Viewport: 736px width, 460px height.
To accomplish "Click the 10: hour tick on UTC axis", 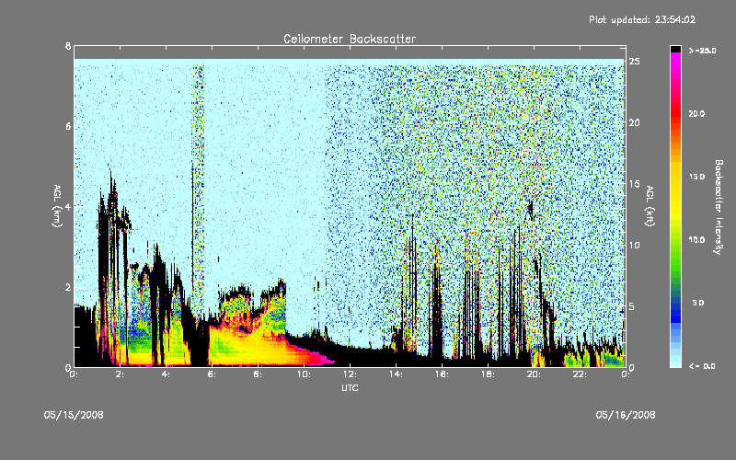I will [304, 374].
